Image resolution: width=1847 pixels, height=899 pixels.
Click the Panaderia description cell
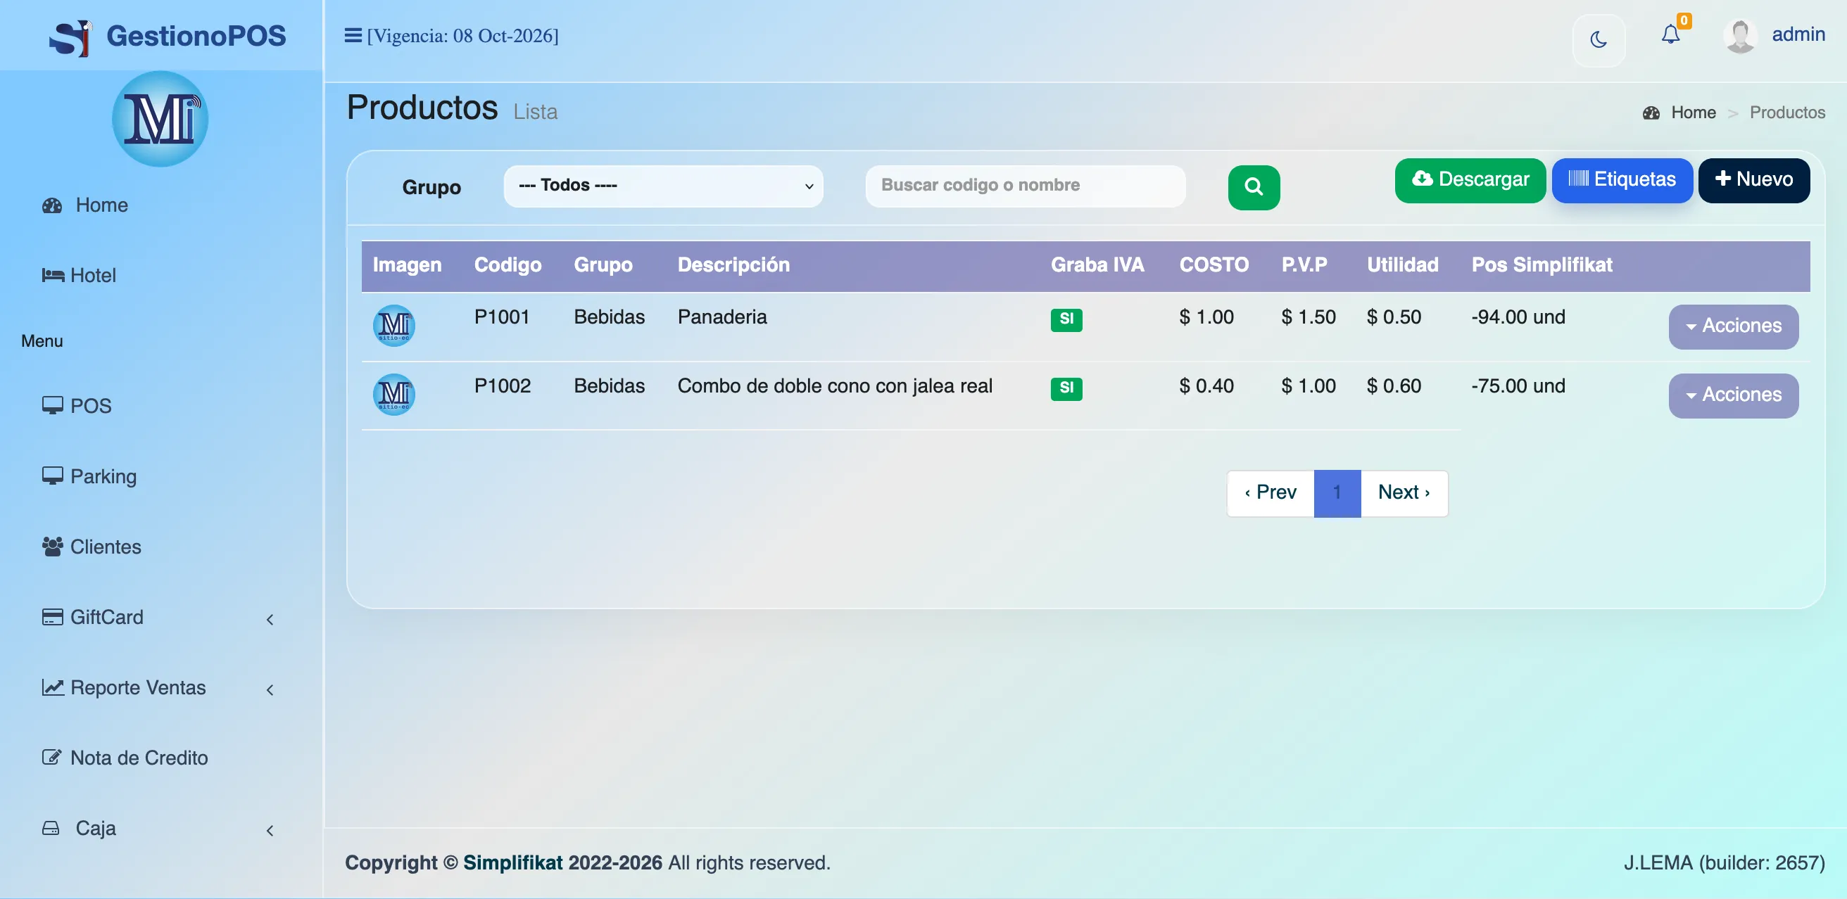click(722, 317)
